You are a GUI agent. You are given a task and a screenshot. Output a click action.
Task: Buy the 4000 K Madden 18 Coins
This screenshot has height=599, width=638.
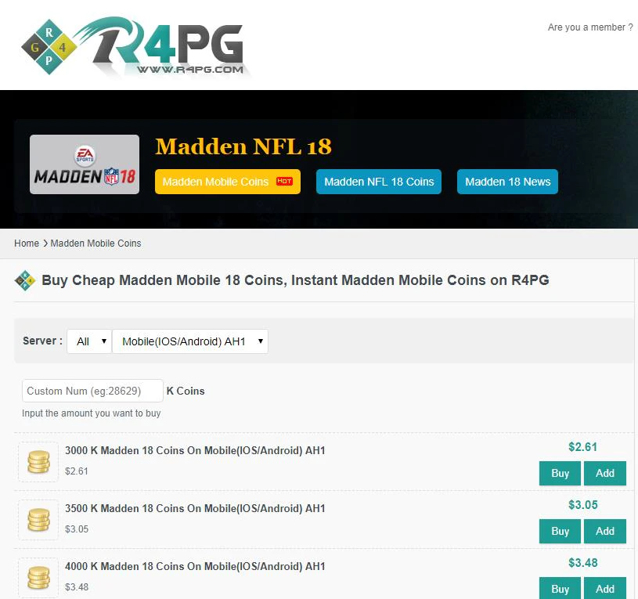pos(560,588)
